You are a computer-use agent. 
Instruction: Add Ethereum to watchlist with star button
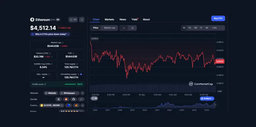(x=73, y=20)
